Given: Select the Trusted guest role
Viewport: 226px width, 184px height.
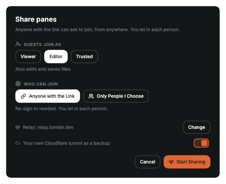Looking at the screenshot, I should (84, 57).
